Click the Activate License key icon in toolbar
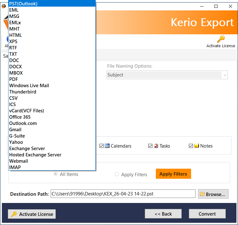The width and height of the screenshot is (238, 225). click(x=221, y=39)
